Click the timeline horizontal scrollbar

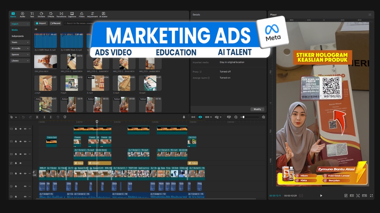coord(146,199)
